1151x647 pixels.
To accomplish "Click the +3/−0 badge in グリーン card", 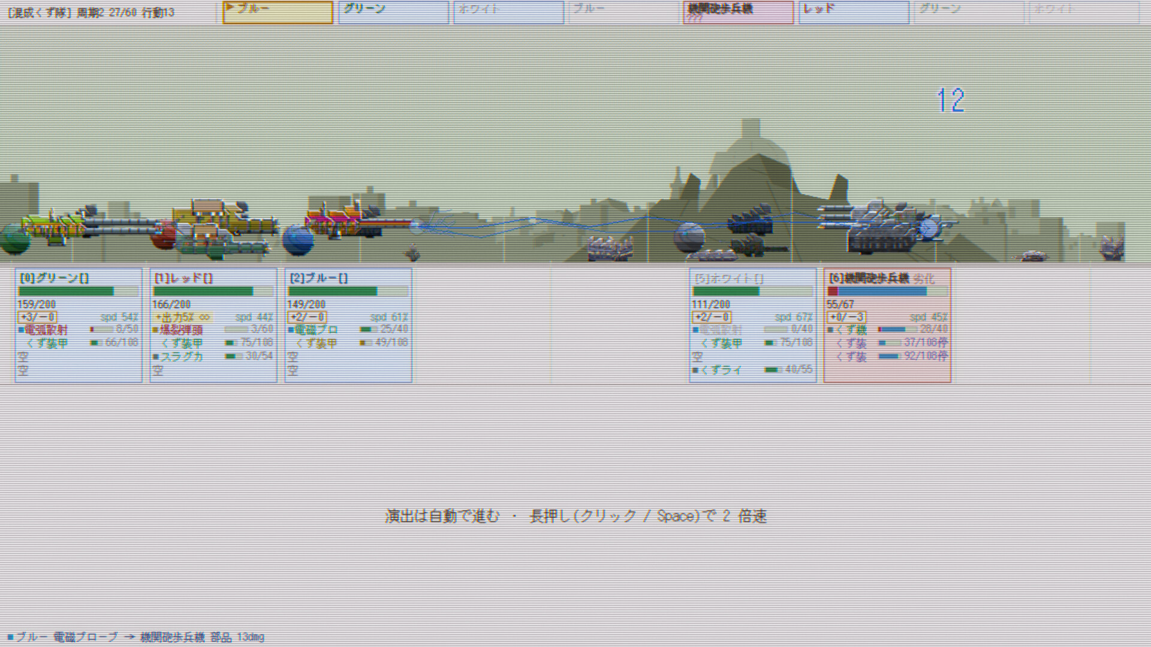I will (38, 317).
